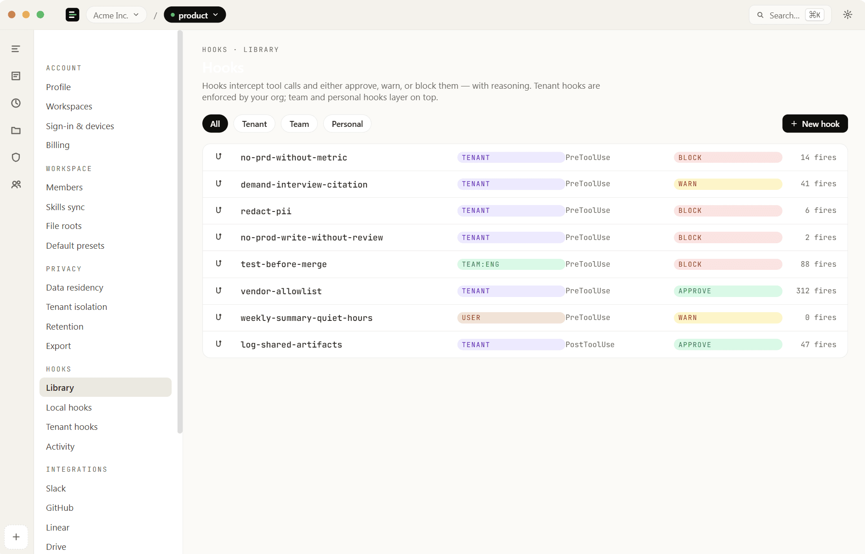The height and width of the screenshot is (554, 865).
Task: Select the All filter tab
Action: pyautogui.click(x=215, y=124)
